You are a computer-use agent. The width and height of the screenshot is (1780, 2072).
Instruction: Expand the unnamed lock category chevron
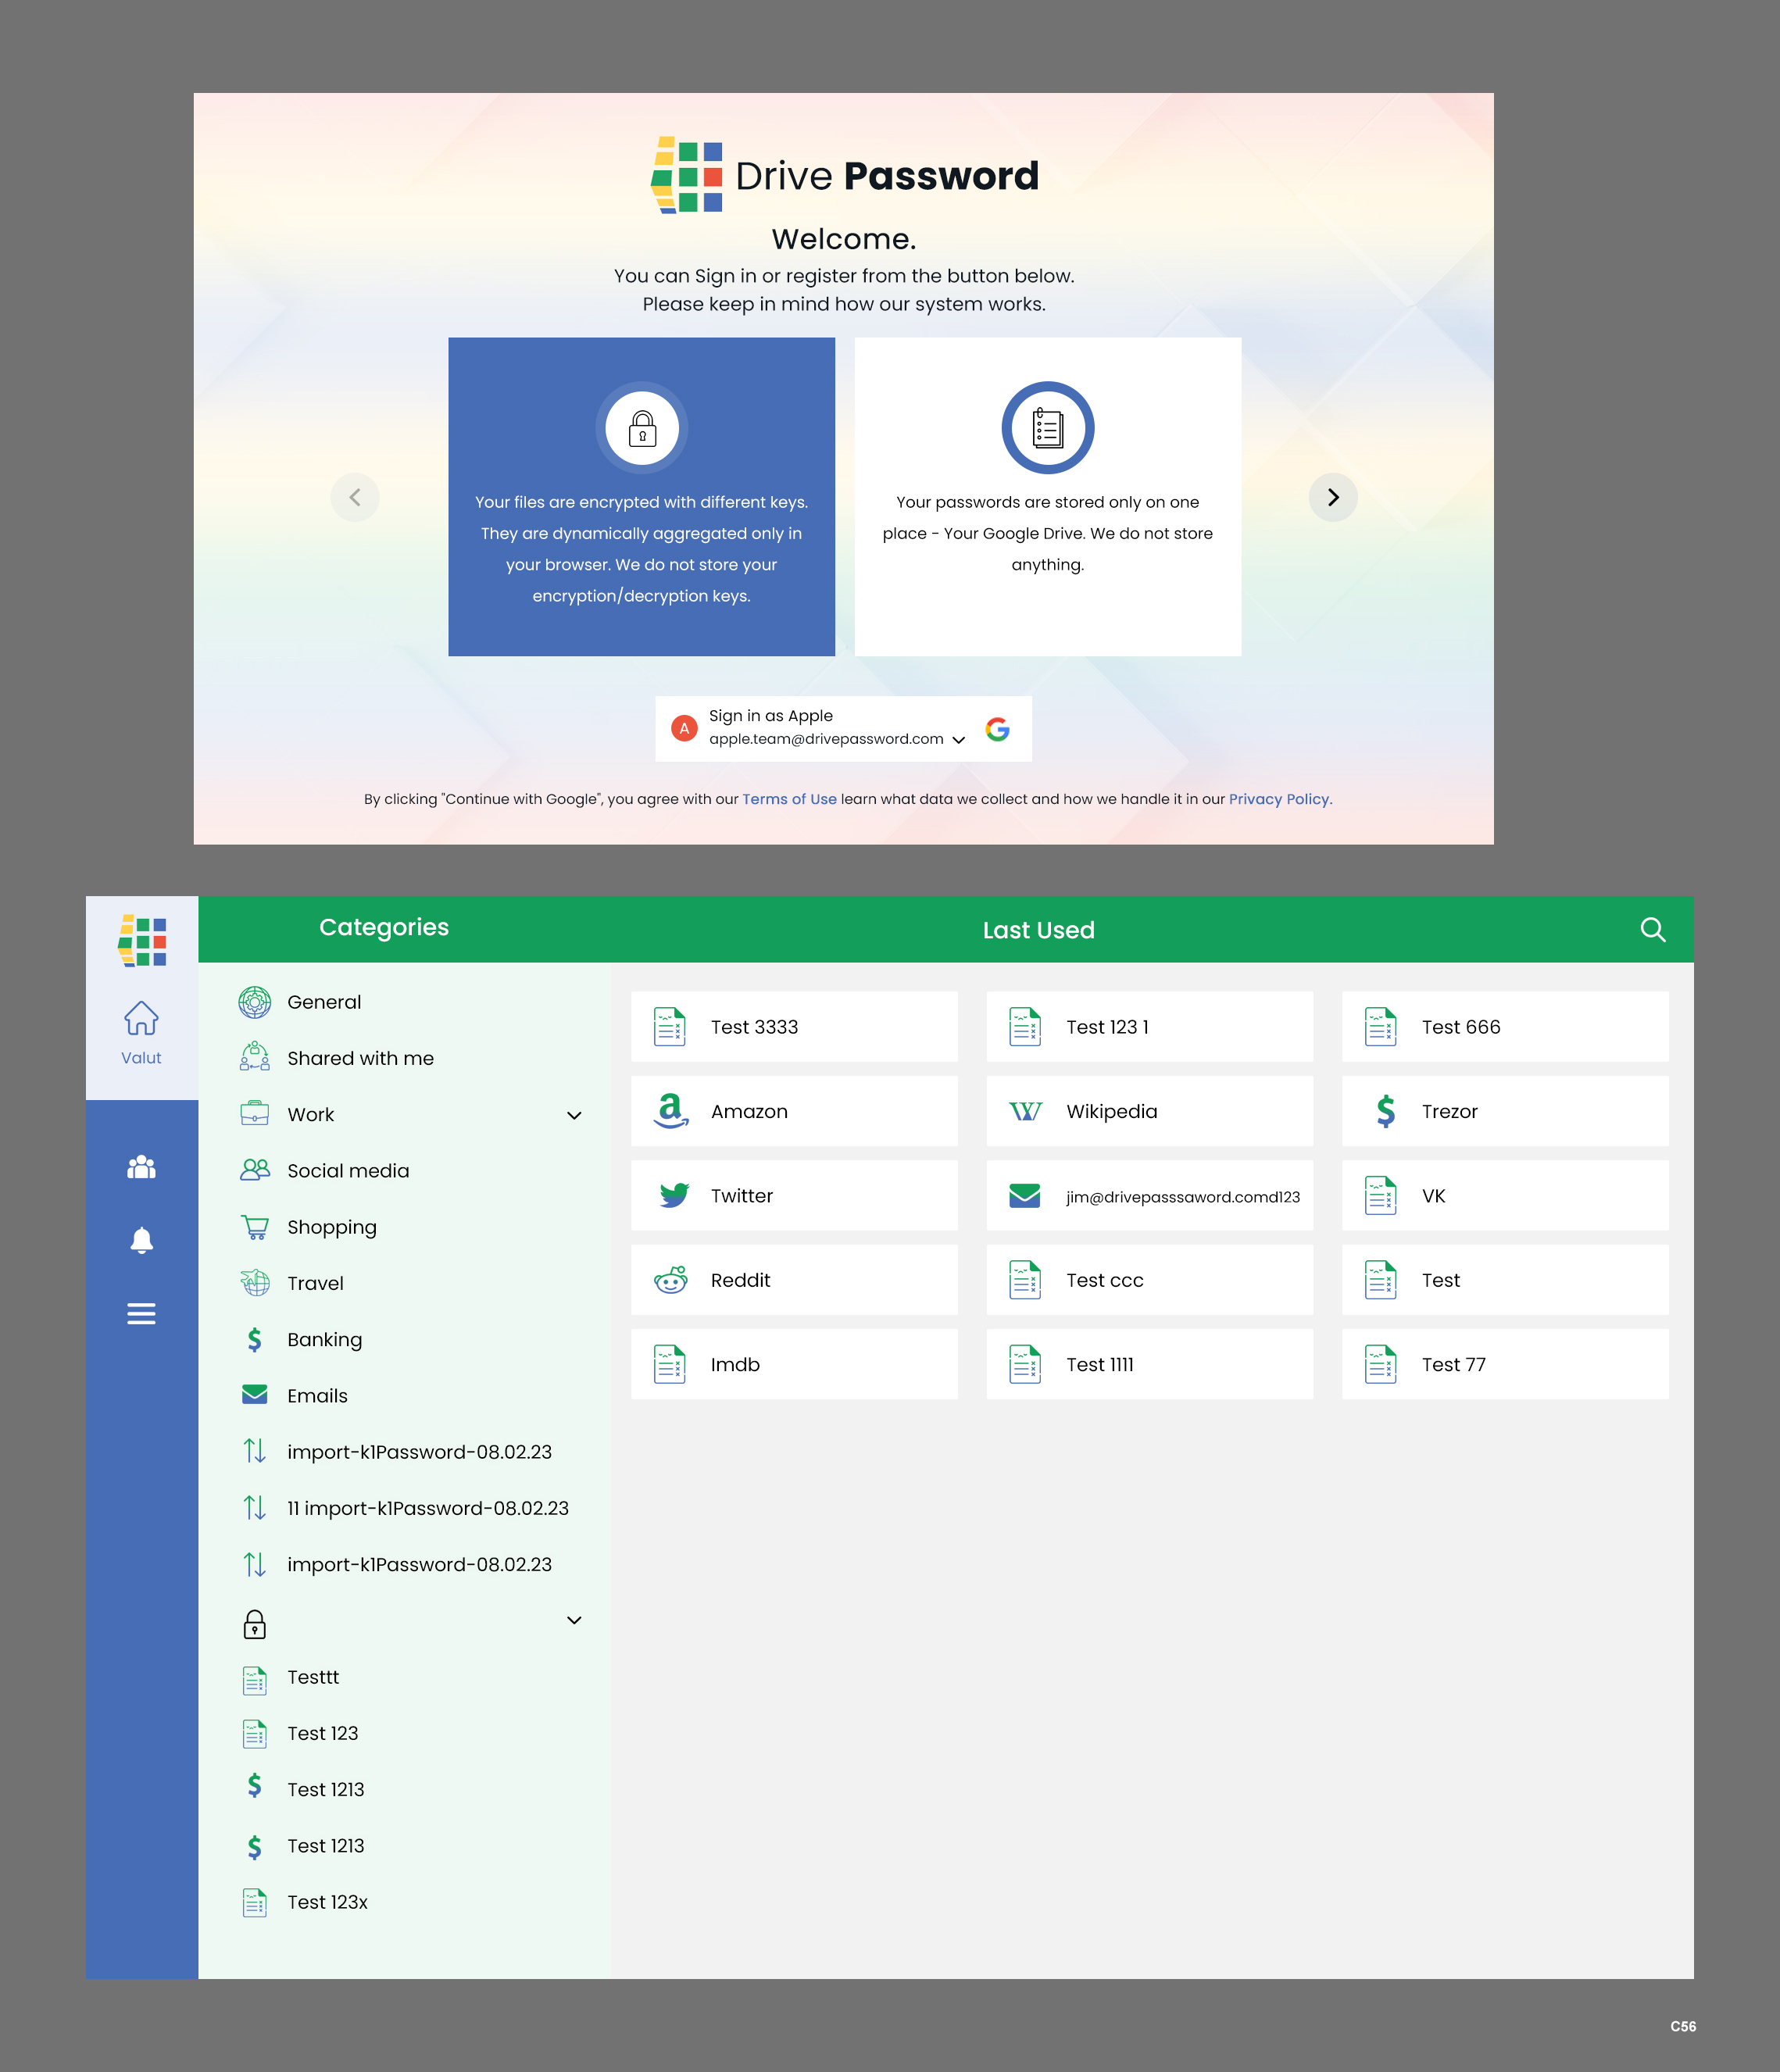(x=574, y=1620)
